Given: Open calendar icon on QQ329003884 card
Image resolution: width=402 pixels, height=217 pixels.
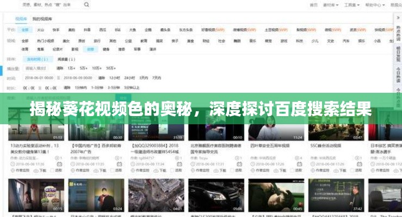Looking at the screenshot, I should pyautogui.click(x=180, y=164).
